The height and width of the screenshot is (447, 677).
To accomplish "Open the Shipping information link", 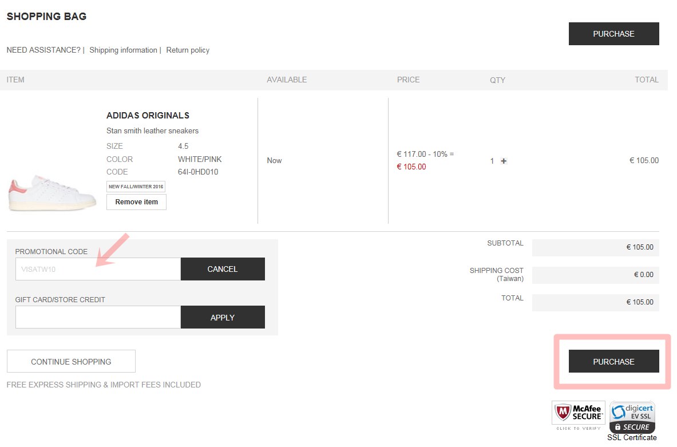I will (x=123, y=50).
